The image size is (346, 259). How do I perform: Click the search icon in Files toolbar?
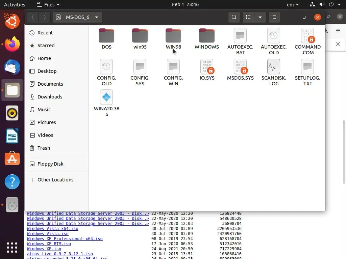(x=234, y=17)
